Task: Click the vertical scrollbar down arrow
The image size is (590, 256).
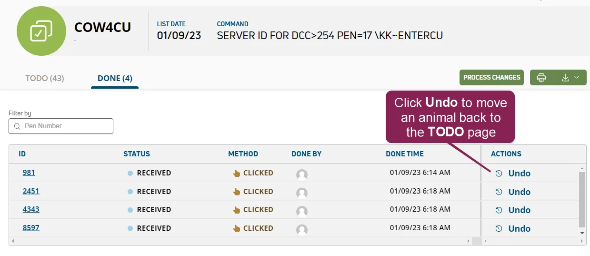Action: pos(581,233)
